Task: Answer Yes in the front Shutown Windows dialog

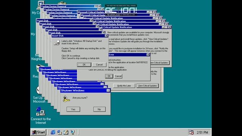Action: click(73, 109)
